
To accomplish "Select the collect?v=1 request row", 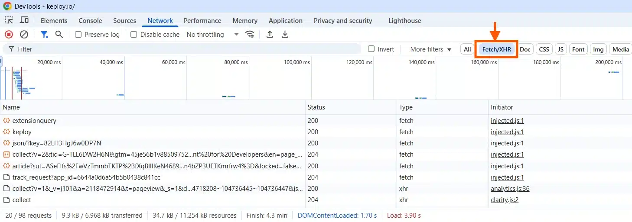I will pos(316,189).
